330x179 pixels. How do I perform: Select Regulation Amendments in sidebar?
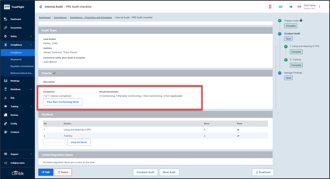point(22,66)
